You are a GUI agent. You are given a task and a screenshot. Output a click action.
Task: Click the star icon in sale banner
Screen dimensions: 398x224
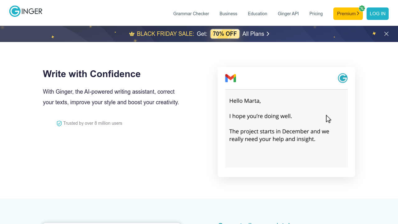click(374, 34)
